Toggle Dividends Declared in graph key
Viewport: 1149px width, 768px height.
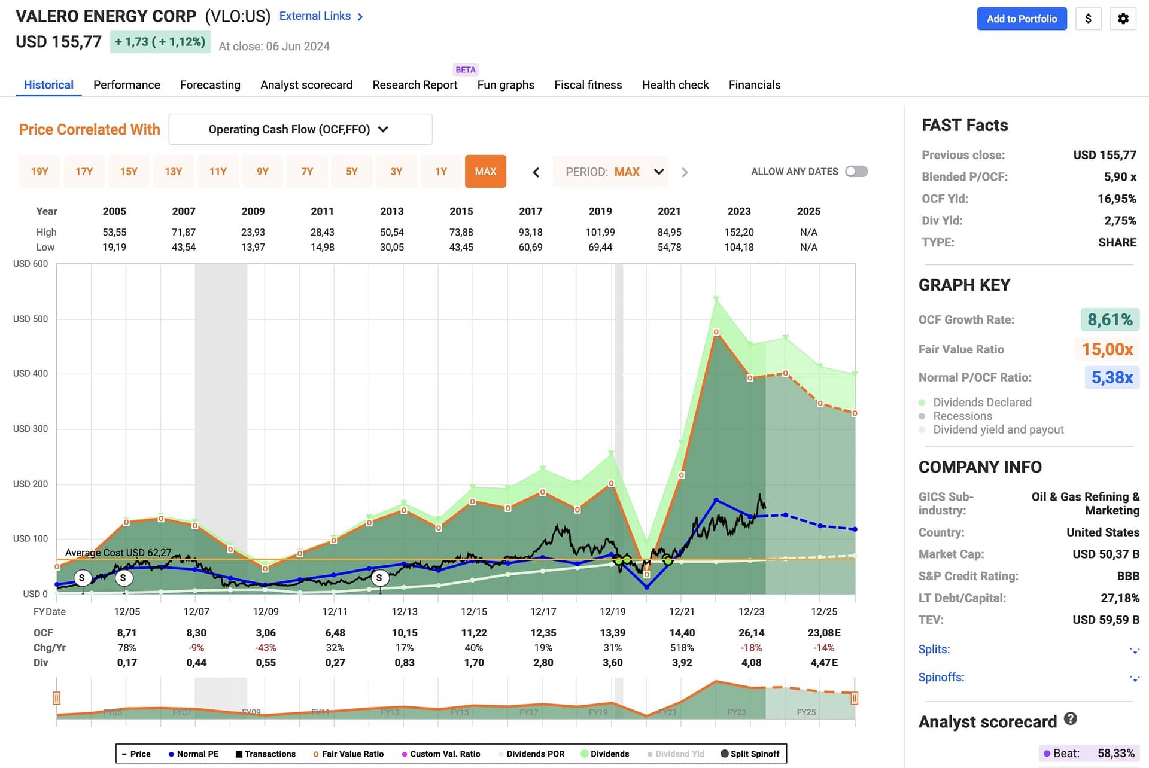(975, 402)
